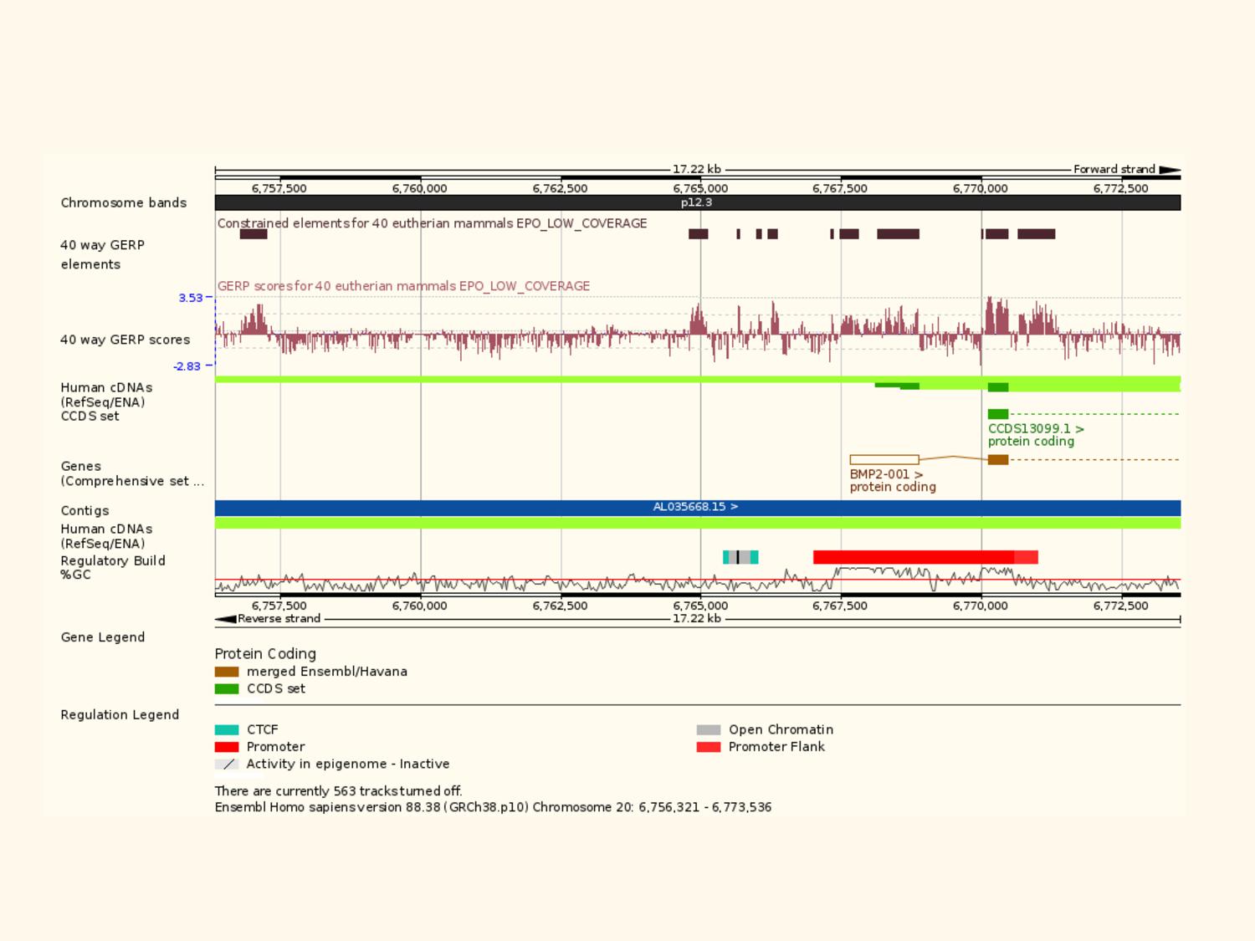Click the Human cDNAs label below Contigs
Screen dimensions: 1255x941
[106, 536]
